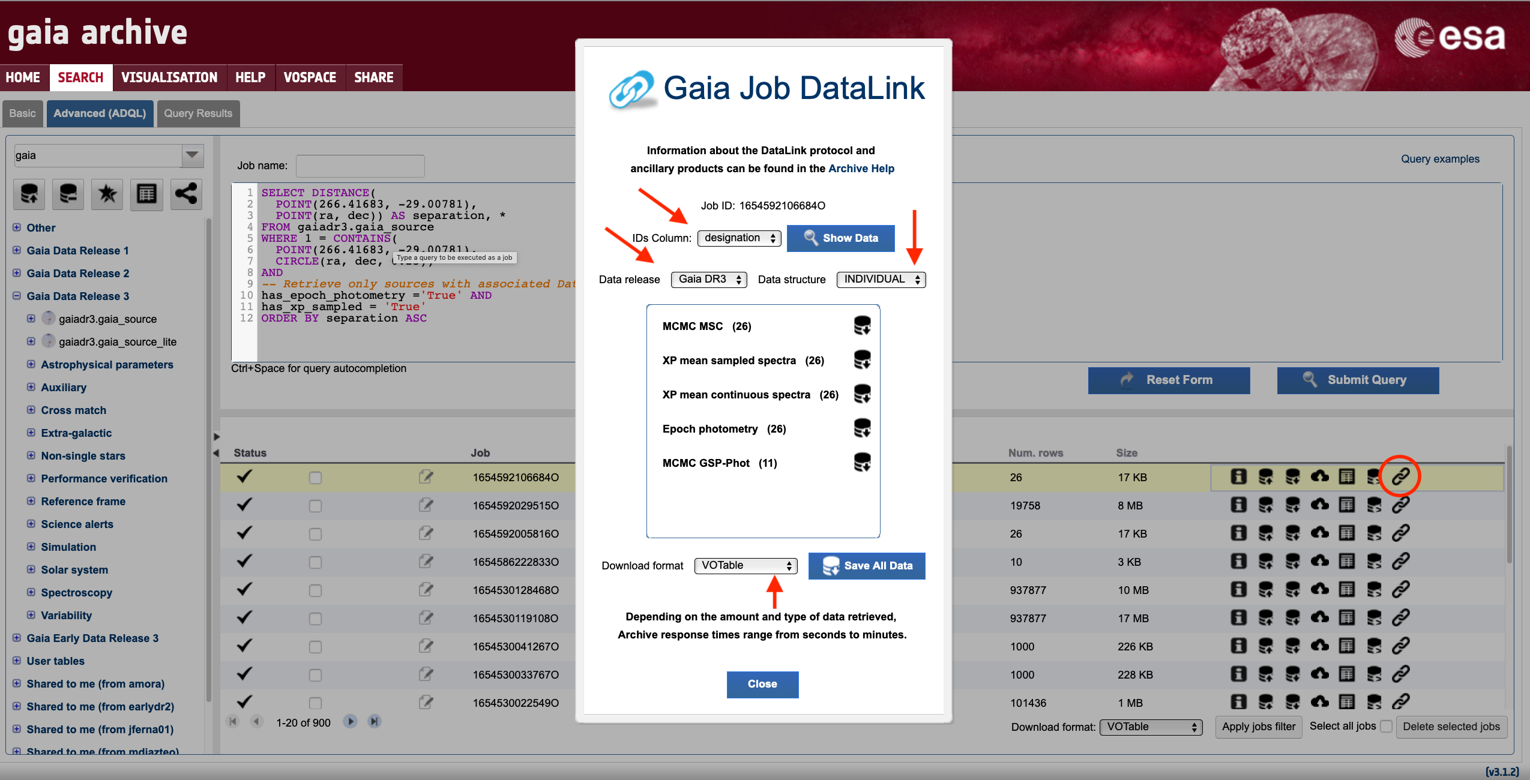Tick checkbox for job 1654592029515O

click(315, 506)
